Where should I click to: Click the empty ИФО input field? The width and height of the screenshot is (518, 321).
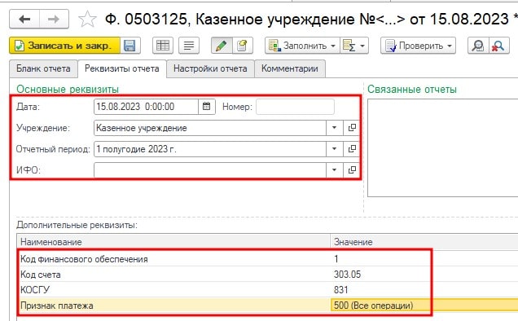coord(210,170)
